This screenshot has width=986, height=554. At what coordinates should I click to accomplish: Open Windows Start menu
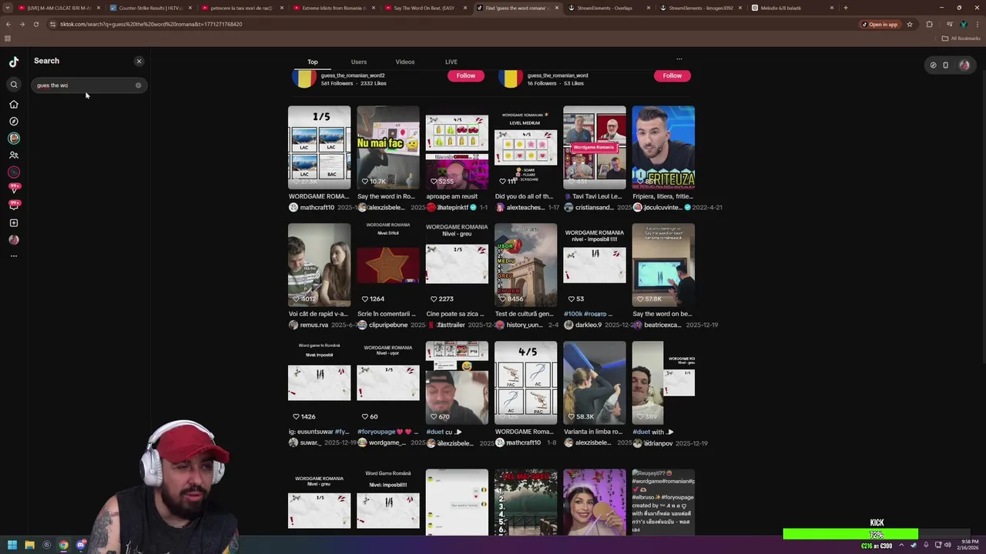(x=12, y=546)
